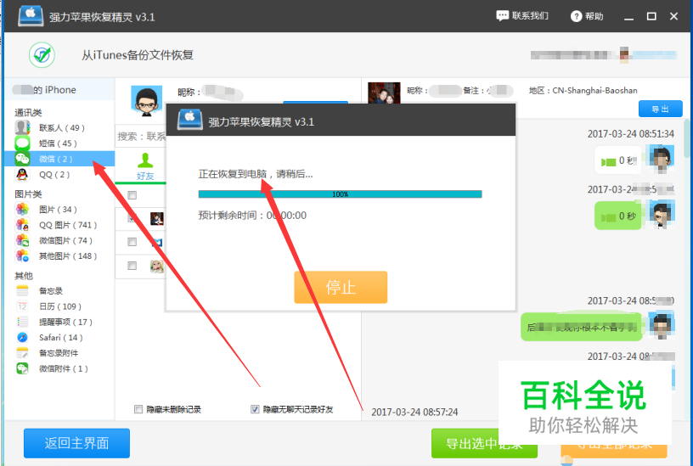Viewport: 693px width, 466px height.
Task: Click the green message bubble icon beside 短信
Action: pyautogui.click(x=22, y=143)
